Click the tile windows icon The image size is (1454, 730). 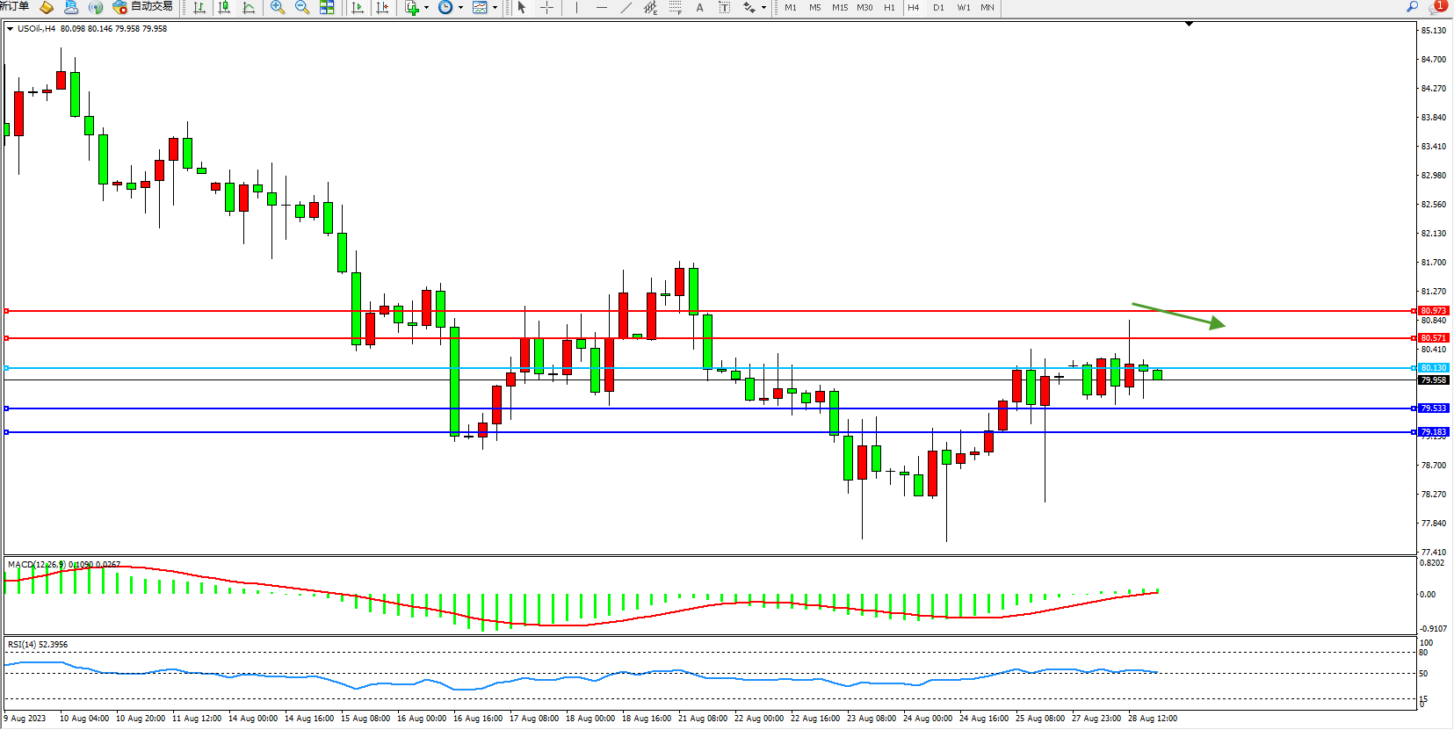[327, 8]
